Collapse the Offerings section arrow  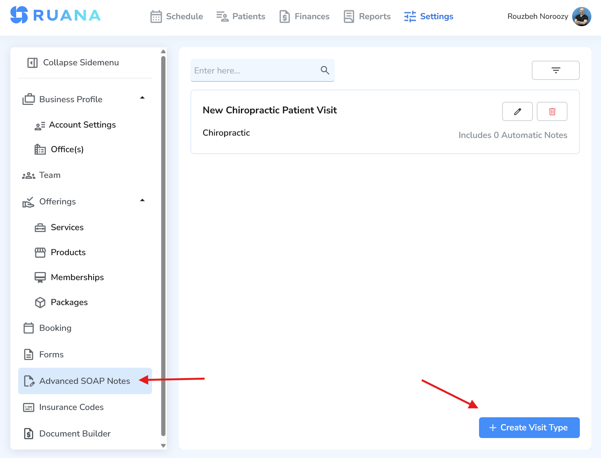pos(142,201)
